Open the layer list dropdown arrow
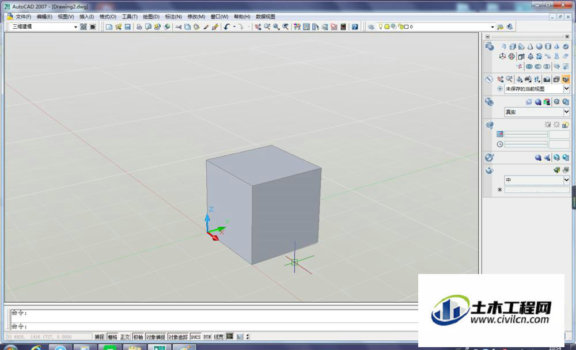Image resolution: width=576 pixels, height=350 pixels. click(492, 27)
